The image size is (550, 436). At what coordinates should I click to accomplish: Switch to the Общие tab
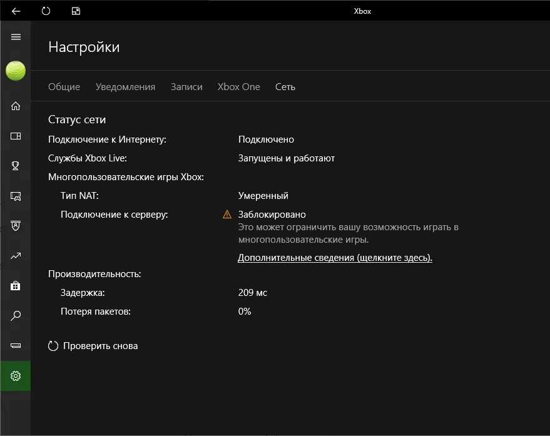coord(64,87)
